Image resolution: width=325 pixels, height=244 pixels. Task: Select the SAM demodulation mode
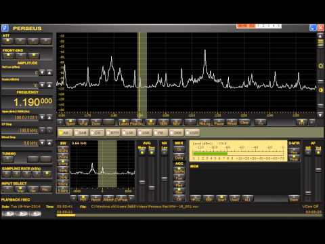coord(81,133)
